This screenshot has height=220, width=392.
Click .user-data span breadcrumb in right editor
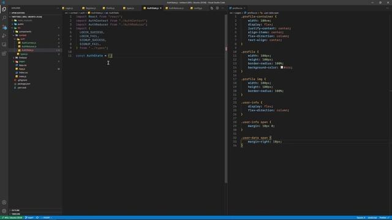point(271,13)
